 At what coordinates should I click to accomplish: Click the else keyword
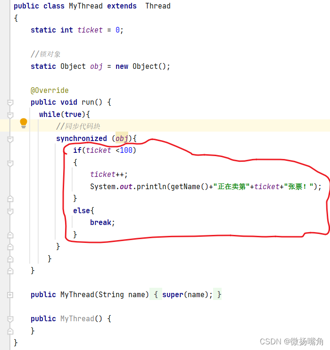point(82,211)
